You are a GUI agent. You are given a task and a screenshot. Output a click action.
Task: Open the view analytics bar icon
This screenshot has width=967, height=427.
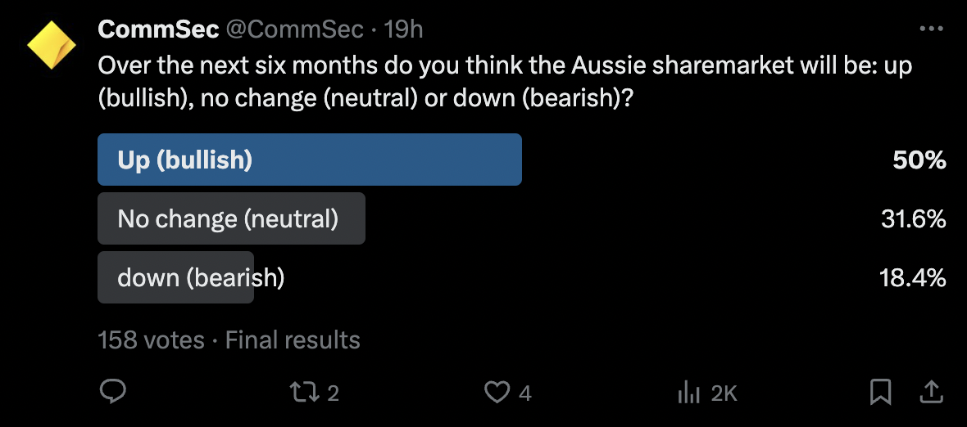coord(688,393)
